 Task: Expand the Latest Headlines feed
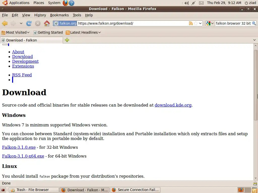83,32
